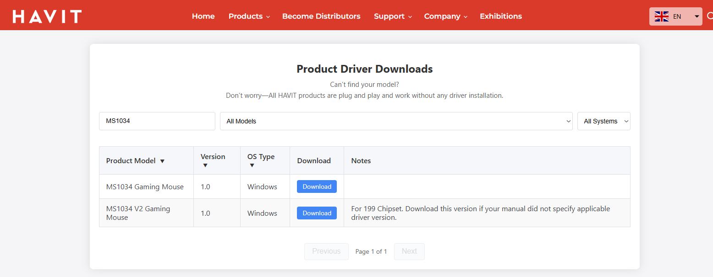Image resolution: width=713 pixels, height=277 pixels.
Task: Sort by Version column arrow
Action: pyautogui.click(x=205, y=165)
